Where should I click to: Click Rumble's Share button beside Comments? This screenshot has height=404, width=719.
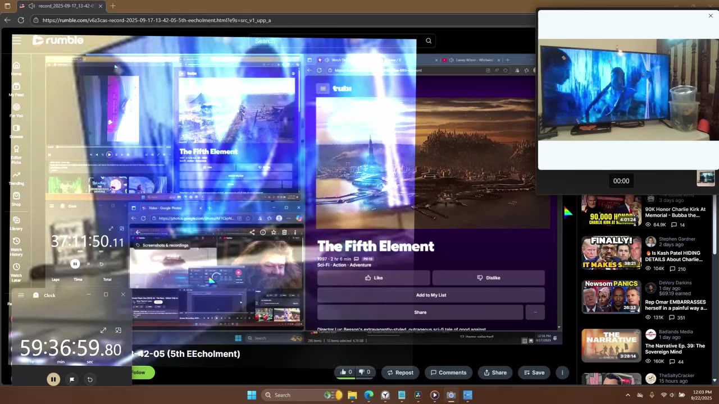[x=494, y=372]
